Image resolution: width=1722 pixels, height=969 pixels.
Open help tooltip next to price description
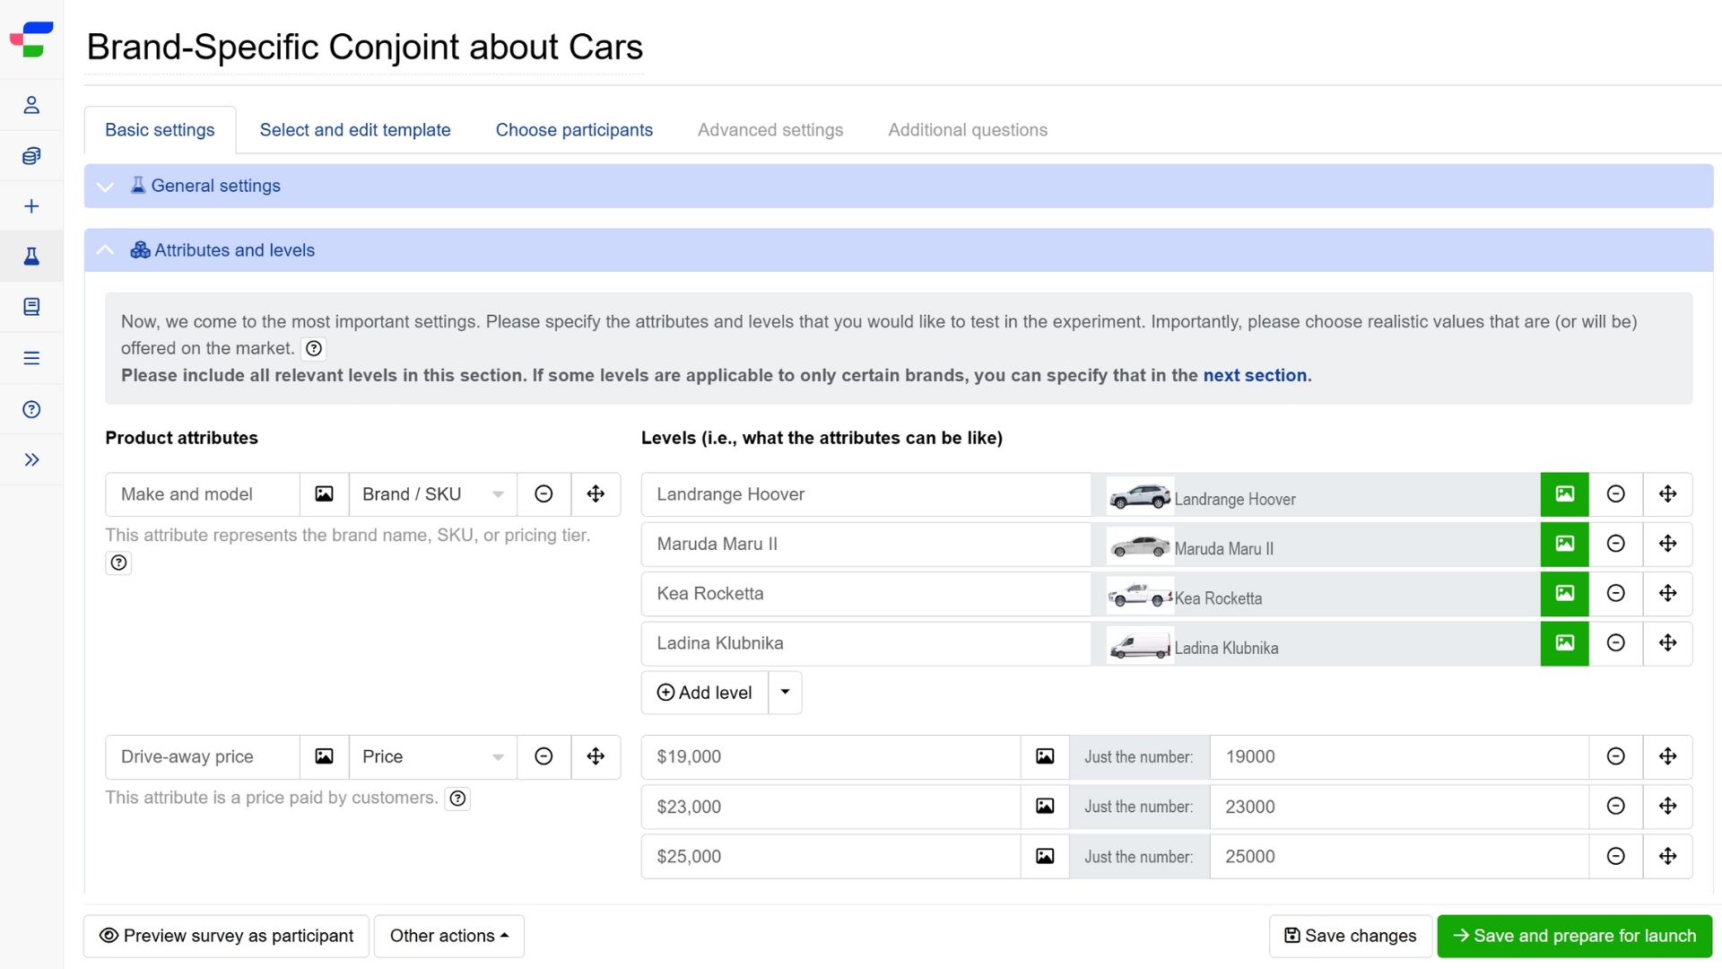(457, 799)
